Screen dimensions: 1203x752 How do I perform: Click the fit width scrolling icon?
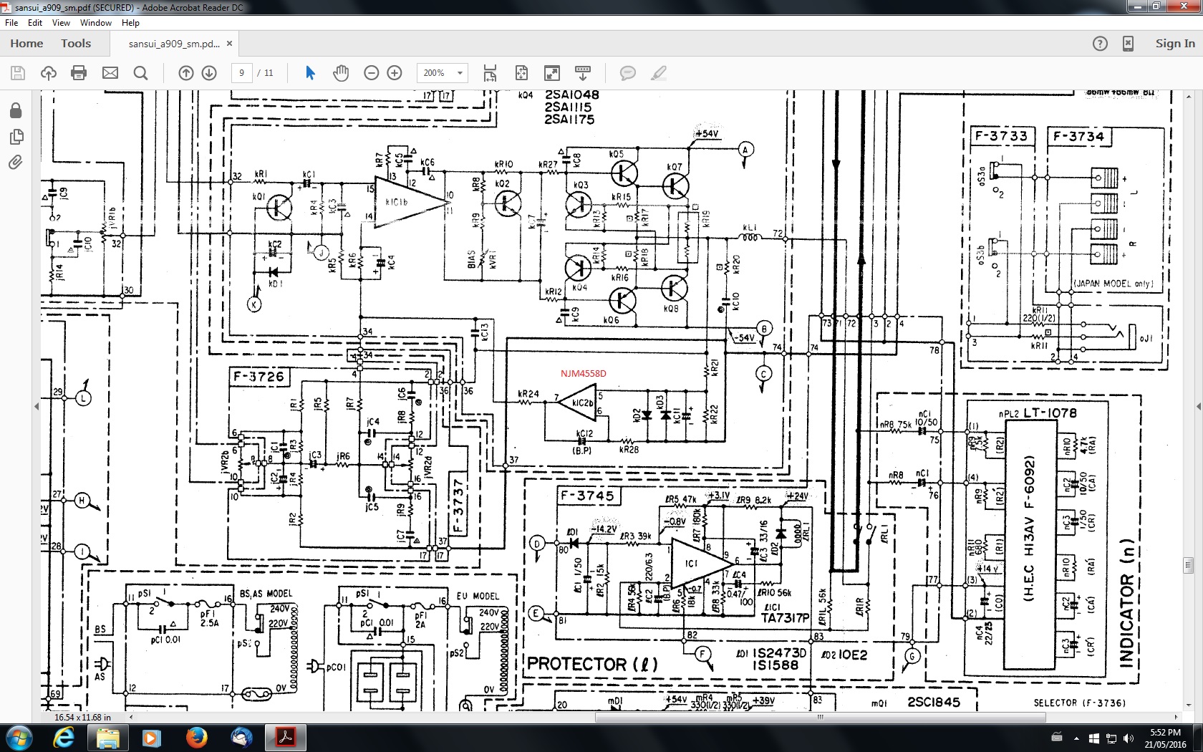coord(490,73)
